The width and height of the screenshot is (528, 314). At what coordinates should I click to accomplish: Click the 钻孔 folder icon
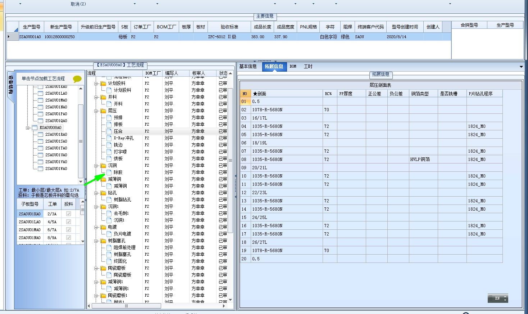coord(103,193)
